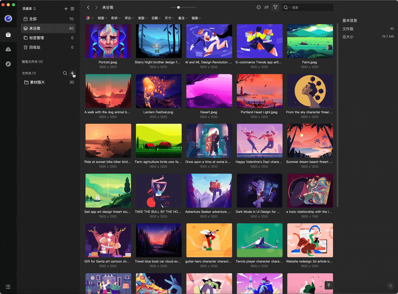This screenshot has height=294, width=398.
Task: Click the magnifier icon in search box
Action: coord(285,7)
